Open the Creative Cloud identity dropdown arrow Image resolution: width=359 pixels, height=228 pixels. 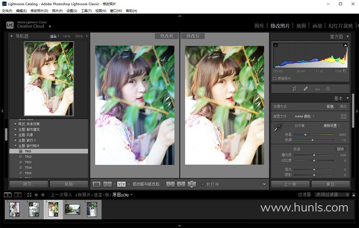click(50, 27)
